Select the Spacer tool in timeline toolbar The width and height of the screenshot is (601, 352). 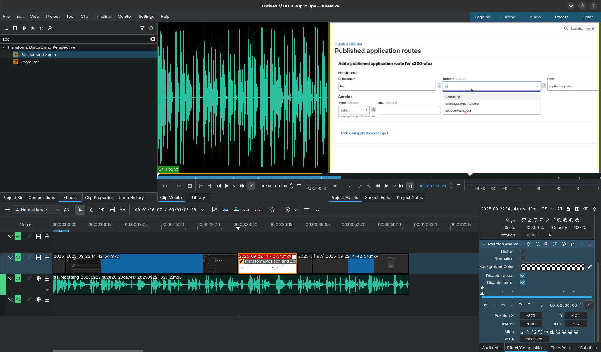pyautogui.click(x=101, y=210)
